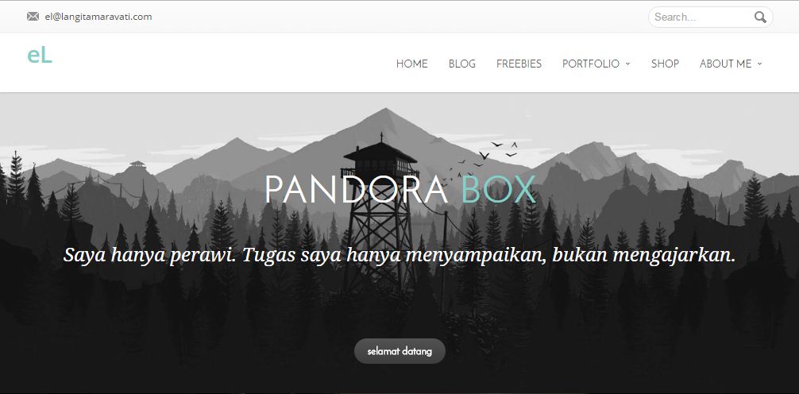Click the eL site logo

coord(40,56)
